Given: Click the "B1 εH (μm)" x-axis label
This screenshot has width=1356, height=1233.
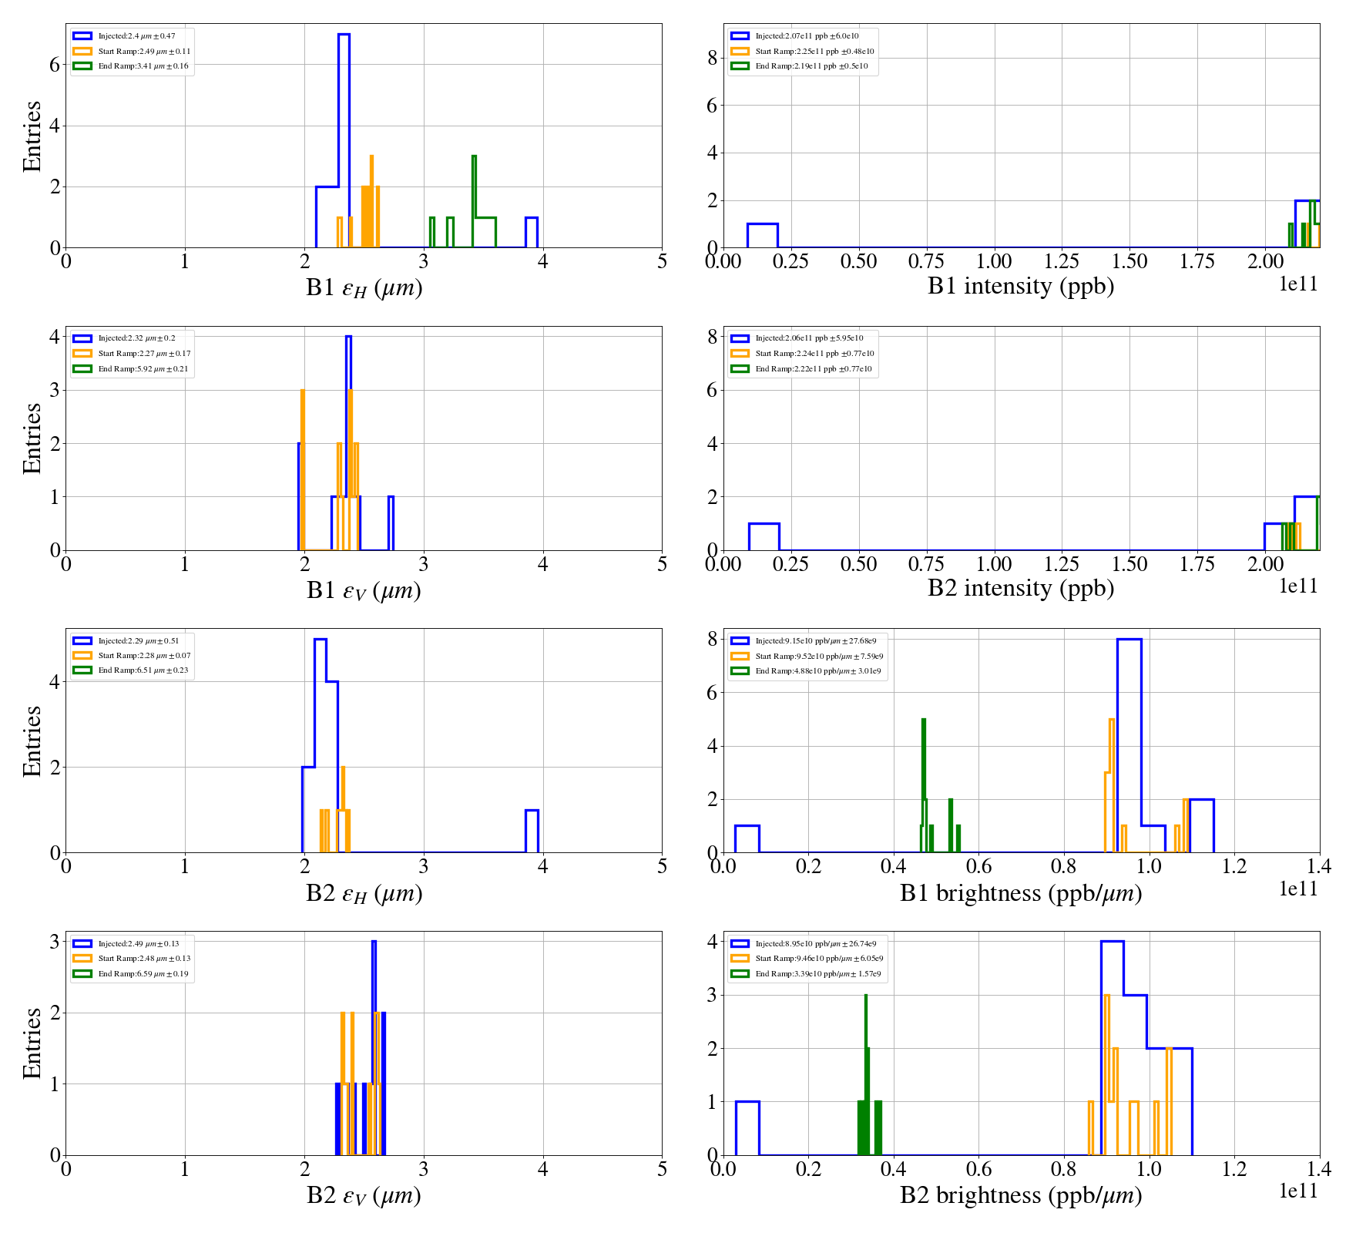Looking at the screenshot, I should (364, 288).
